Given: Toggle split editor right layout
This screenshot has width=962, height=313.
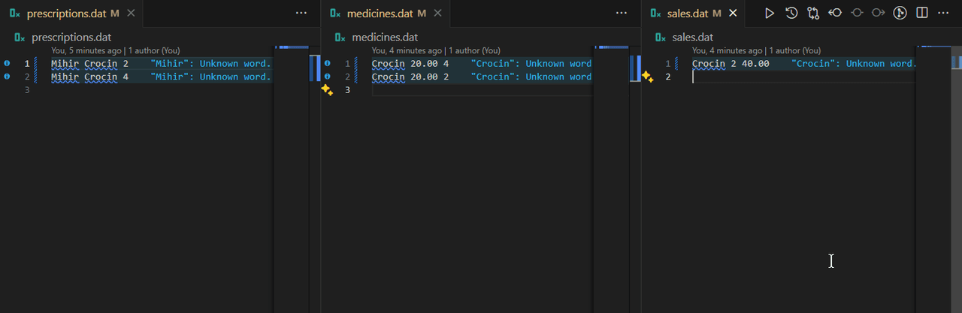Looking at the screenshot, I should tap(922, 13).
